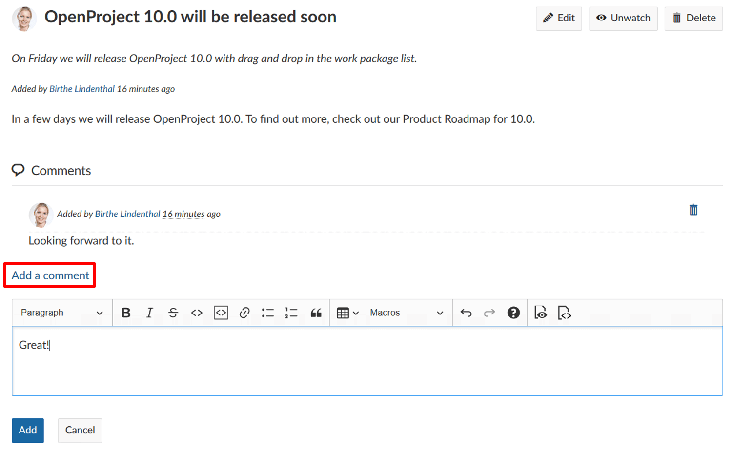Click Unwatch to stop watching news
Image resolution: width=732 pixels, height=452 pixels.
coord(623,19)
